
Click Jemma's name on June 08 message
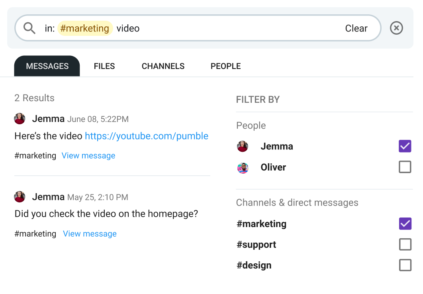click(48, 119)
